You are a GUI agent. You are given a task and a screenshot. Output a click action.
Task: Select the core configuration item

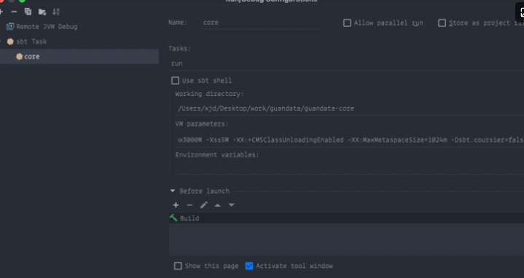(79, 57)
